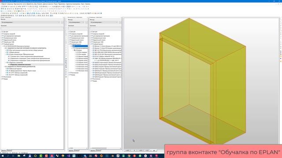Viewport: 282px width, 158px height.
Task: Switch to Список tab in layout space navigator
Action: [x=77, y=151]
